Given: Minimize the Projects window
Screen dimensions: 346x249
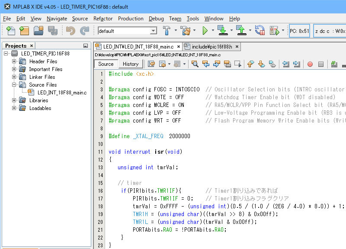Looking at the screenshot, I should [x=86, y=46].
